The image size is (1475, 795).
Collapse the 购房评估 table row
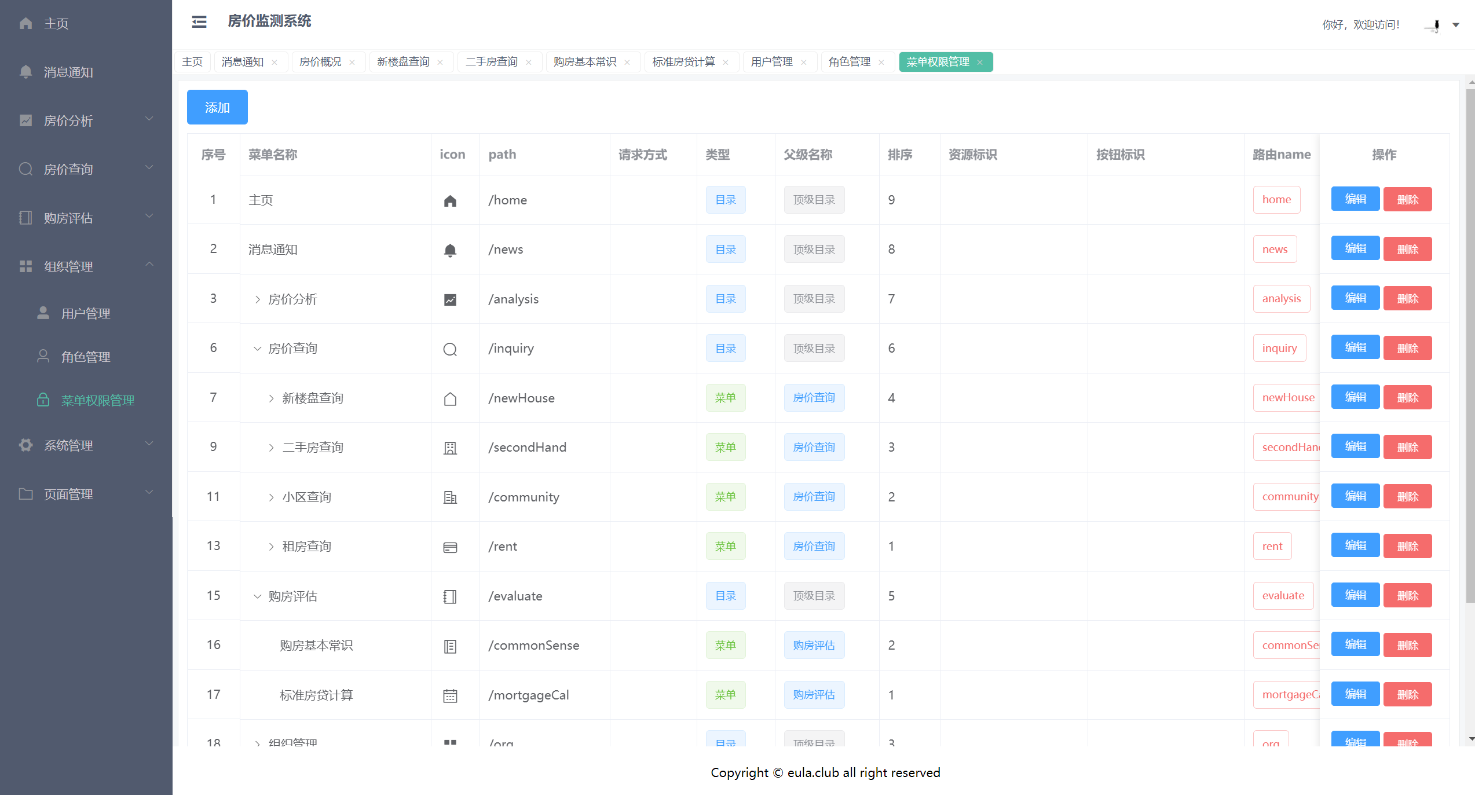258,596
